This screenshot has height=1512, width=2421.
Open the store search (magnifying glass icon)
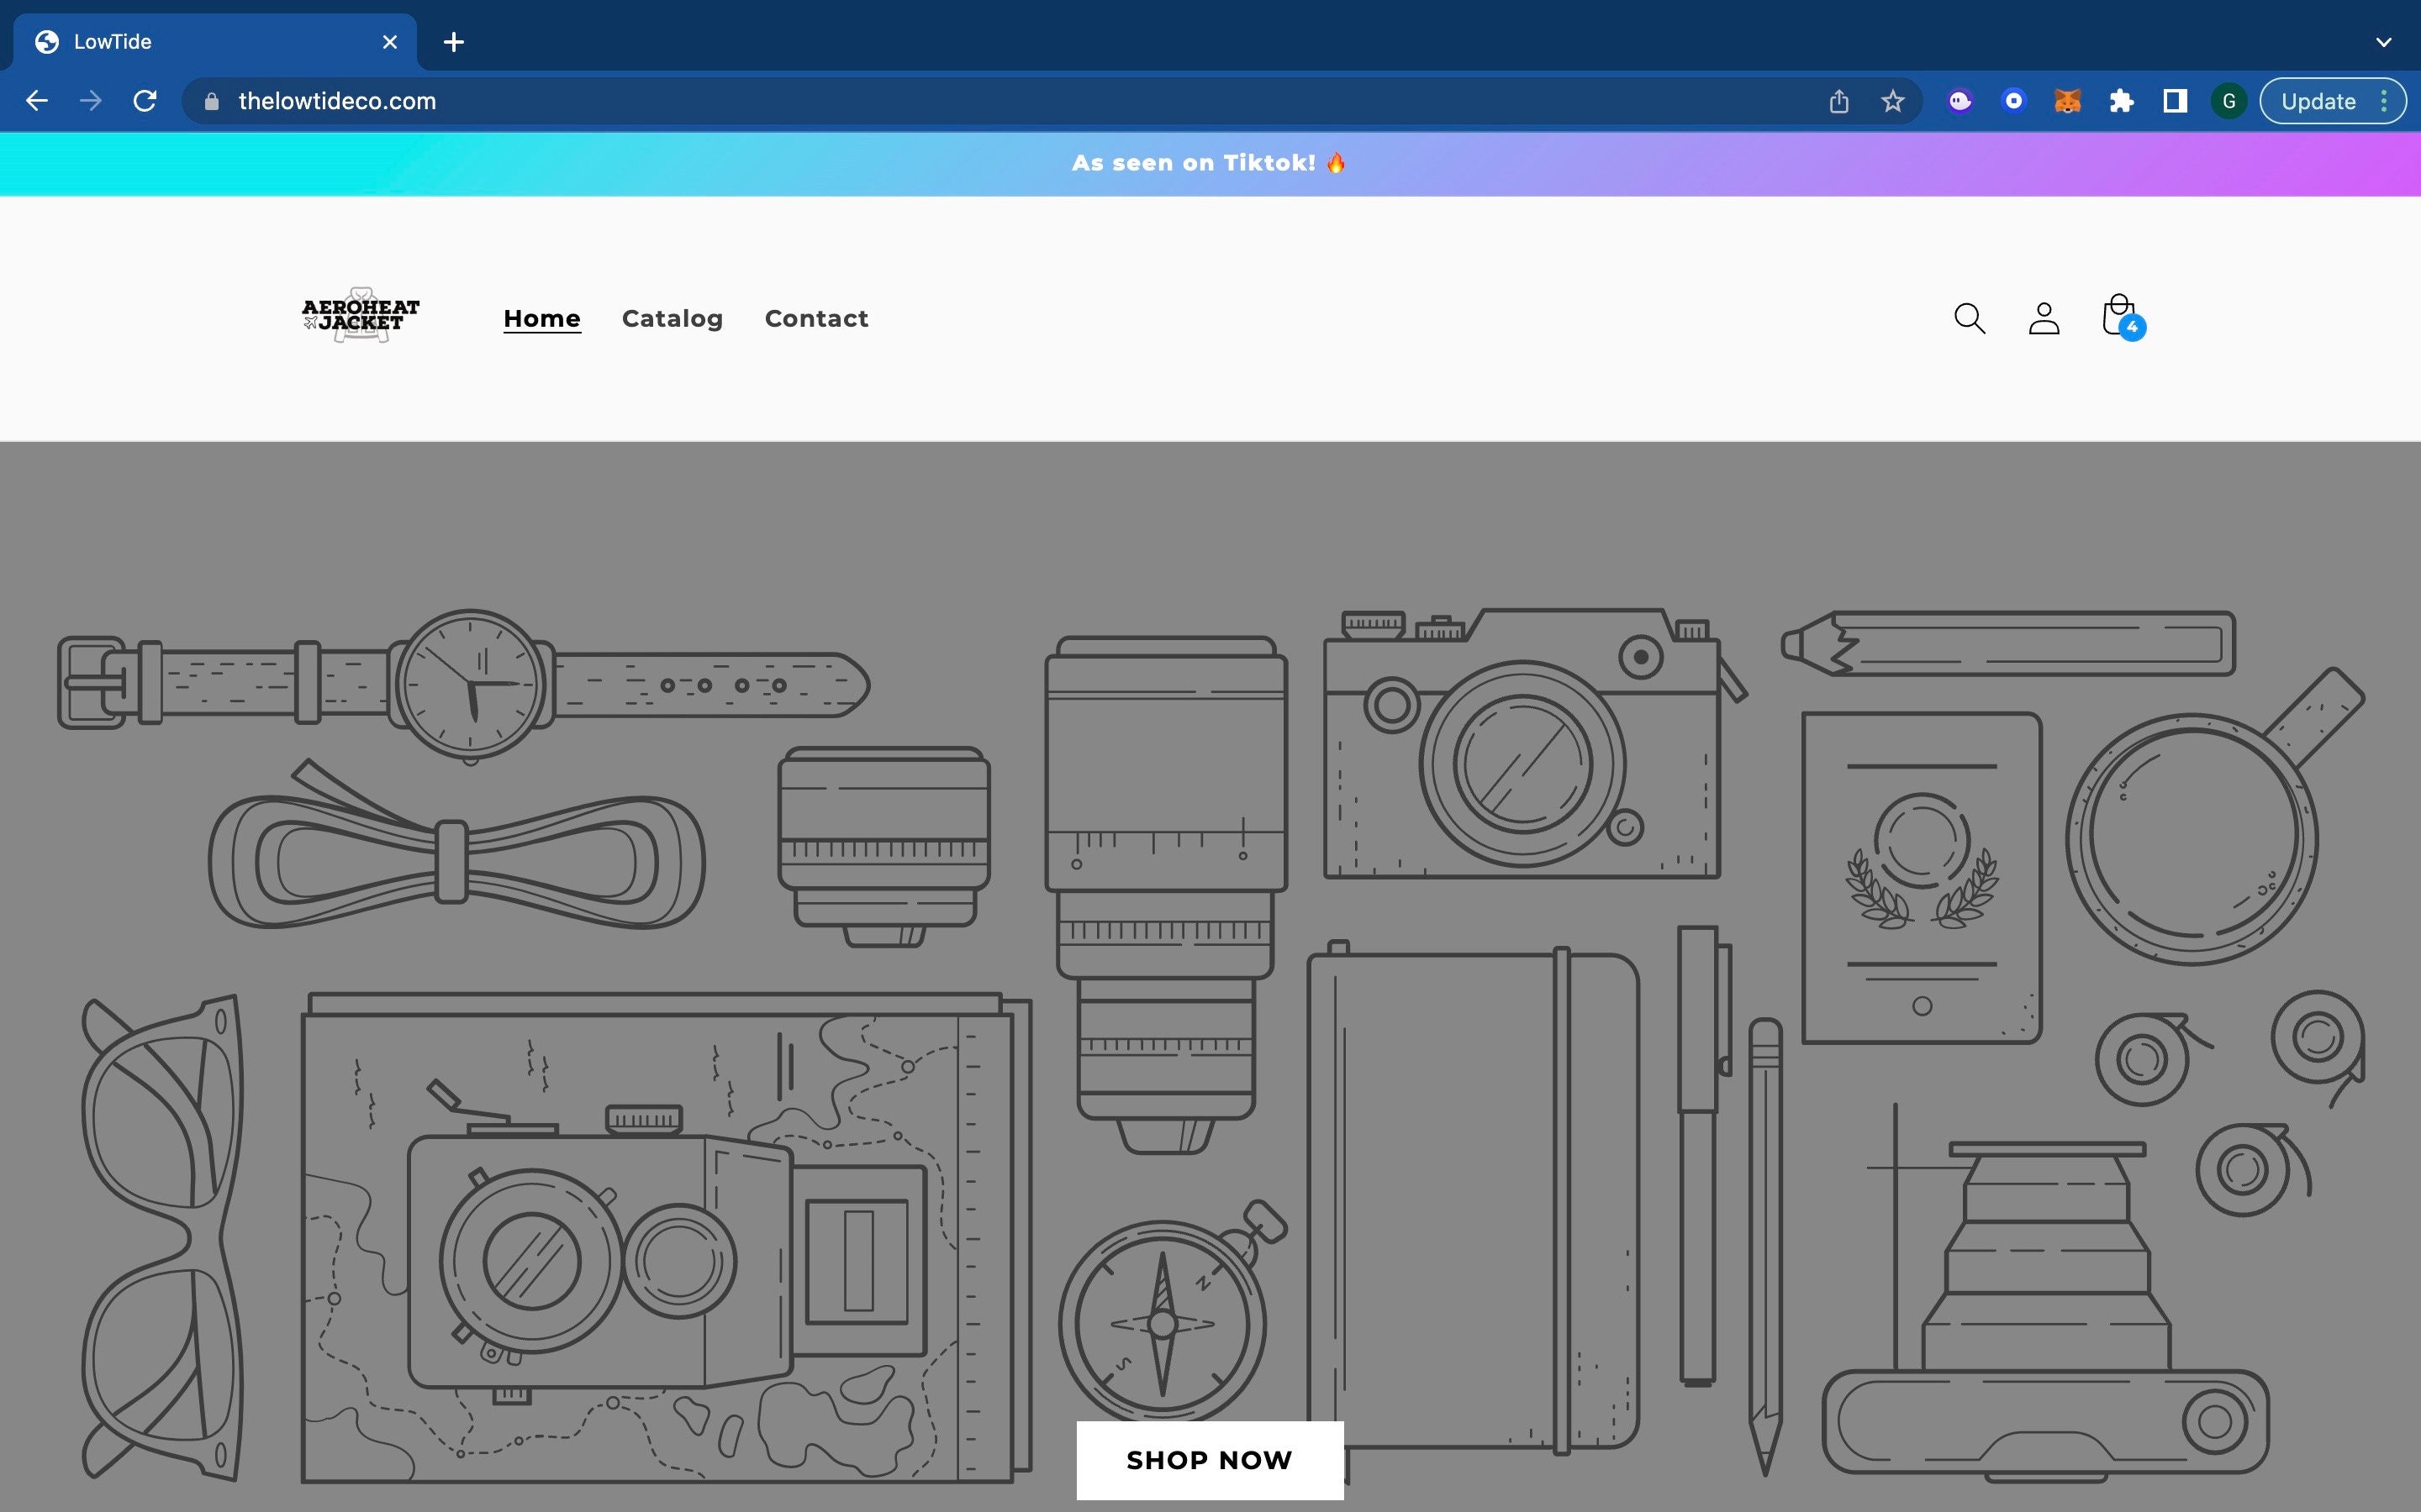pyautogui.click(x=1967, y=318)
